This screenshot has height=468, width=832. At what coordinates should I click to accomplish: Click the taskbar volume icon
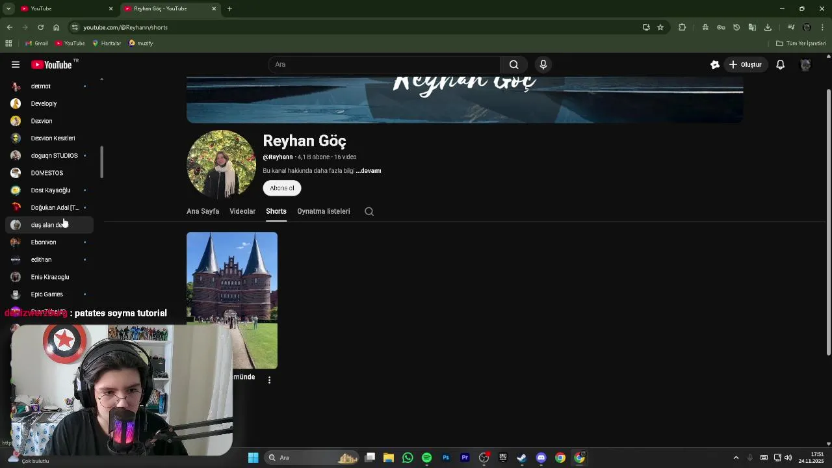pos(788,458)
